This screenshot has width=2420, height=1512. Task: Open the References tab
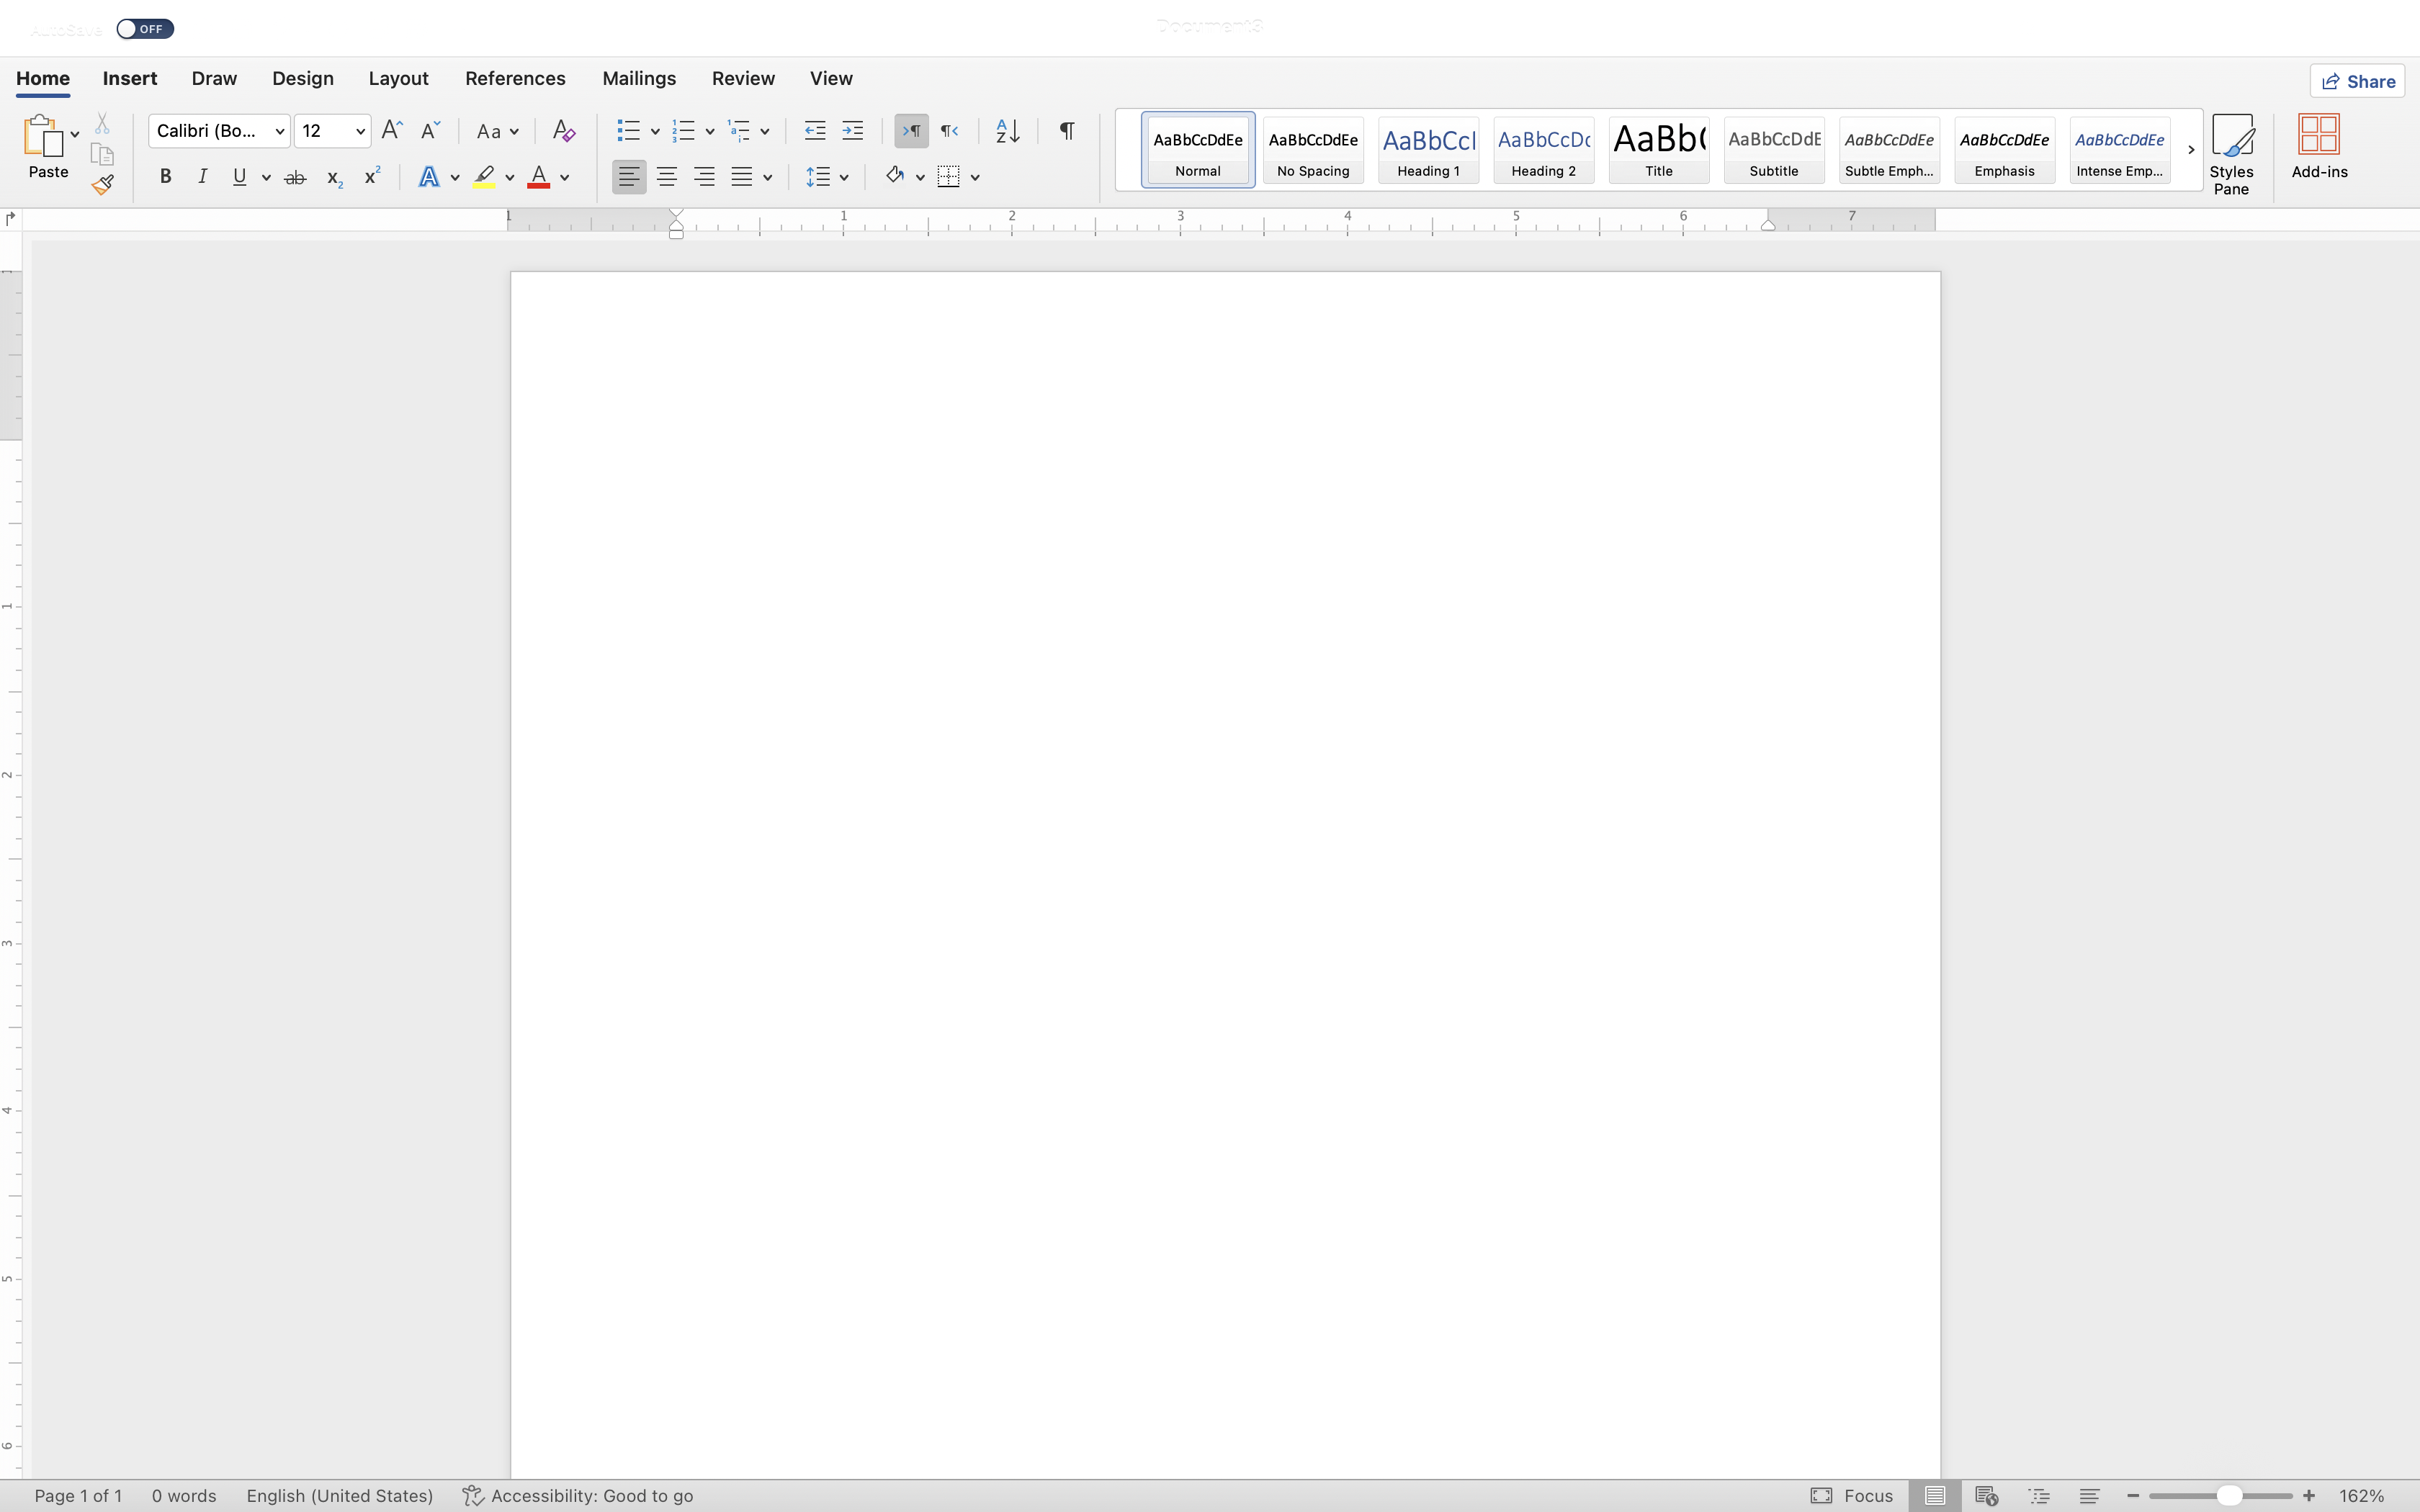pos(515,78)
